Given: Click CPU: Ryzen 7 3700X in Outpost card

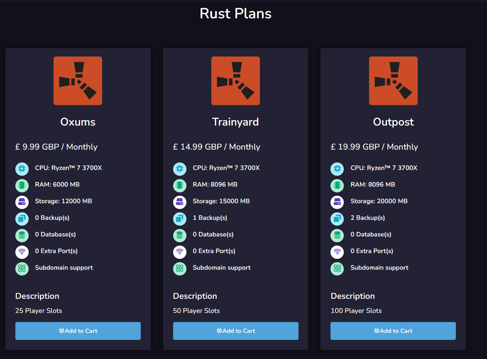Looking at the screenshot, I should pos(384,168).
